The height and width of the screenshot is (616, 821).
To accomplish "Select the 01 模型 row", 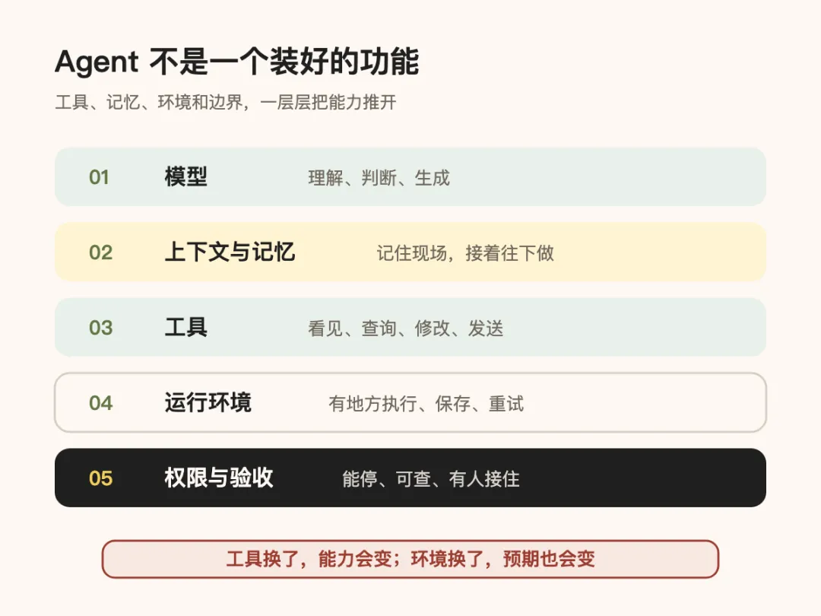I will [410, 177].
